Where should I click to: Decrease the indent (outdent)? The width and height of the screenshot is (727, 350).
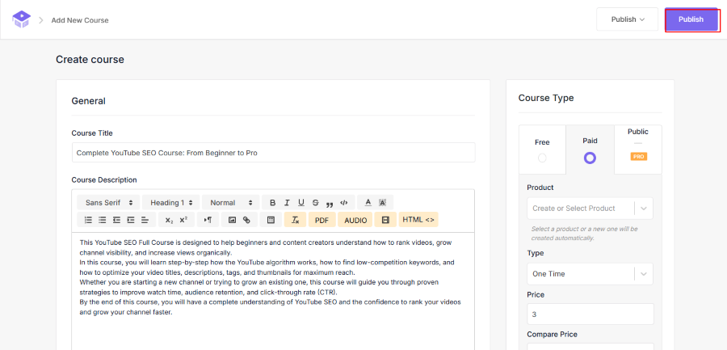point(116,220)
